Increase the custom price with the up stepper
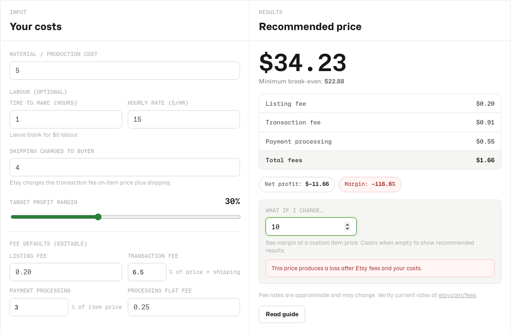Image resolution: width=511 pixels, height=334 pixels. (x=347, y=224)
